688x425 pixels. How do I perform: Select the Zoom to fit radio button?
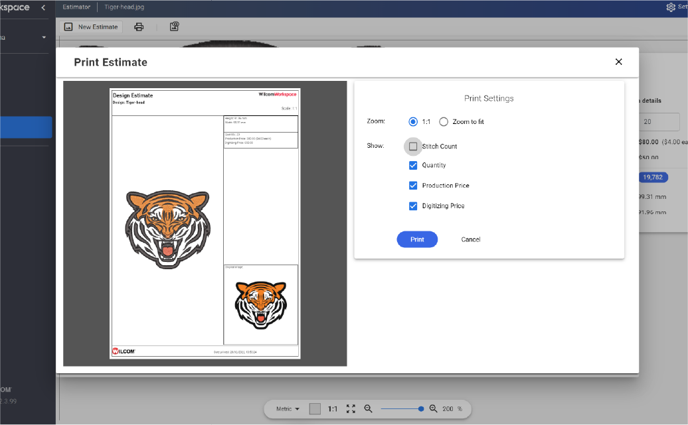tap(444, 121)
